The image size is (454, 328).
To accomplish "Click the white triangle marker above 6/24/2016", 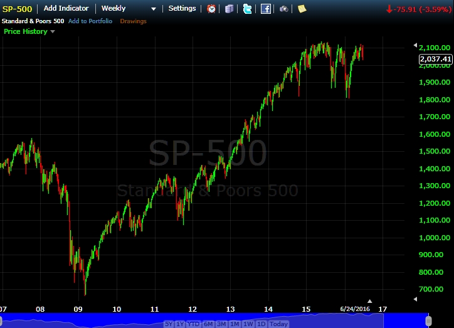I will pos(369,301).
